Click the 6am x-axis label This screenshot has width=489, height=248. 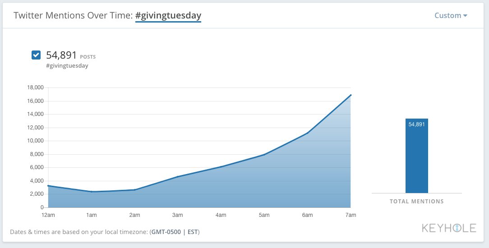[308, 215]
